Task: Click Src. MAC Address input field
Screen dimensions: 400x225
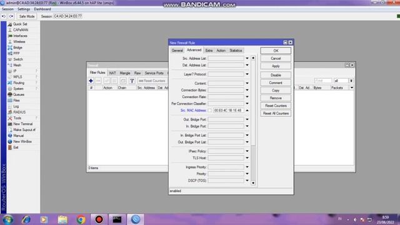Action: pyautogui.click(x=228, y=111)
